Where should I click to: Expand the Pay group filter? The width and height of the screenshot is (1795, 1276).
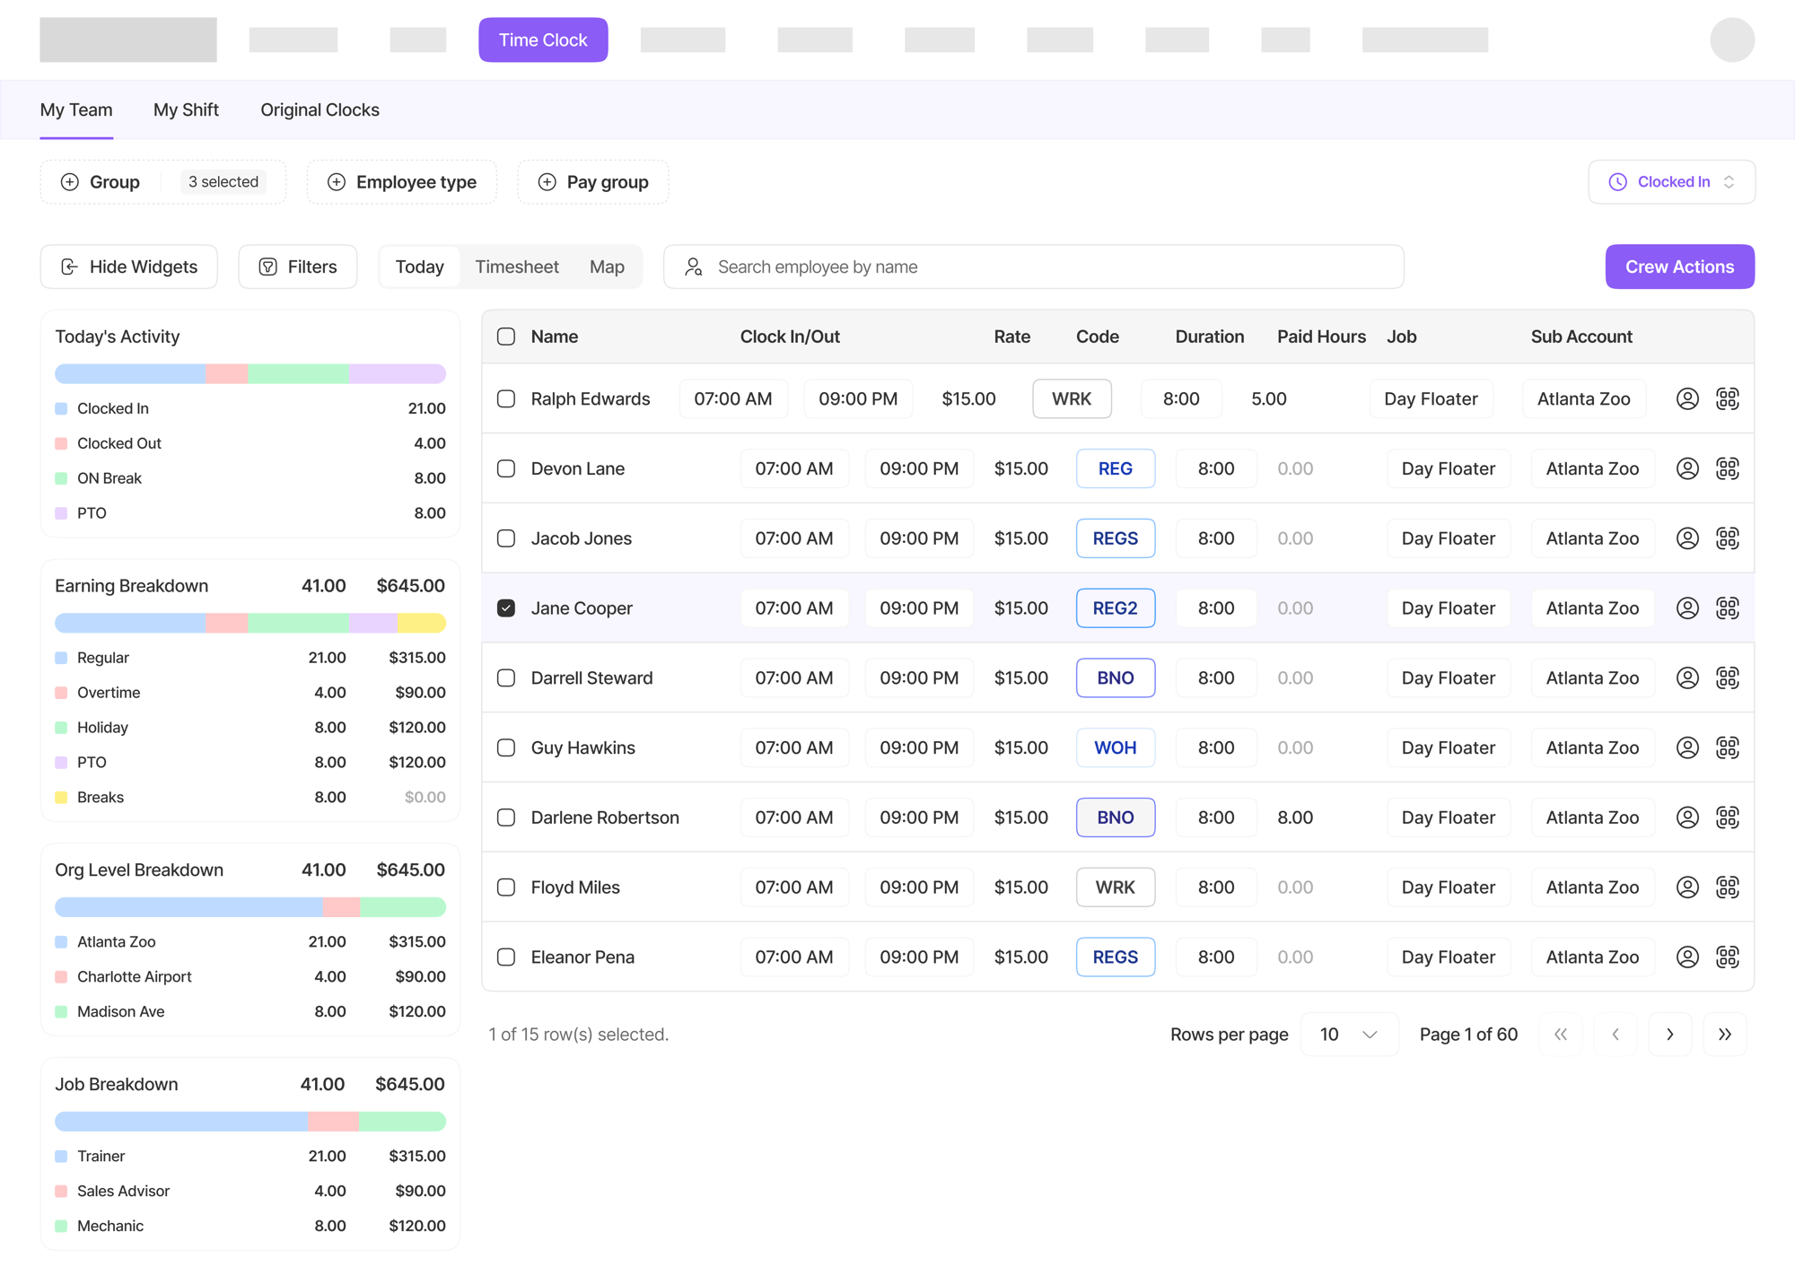pyautogui.click(x=593, y=182)
